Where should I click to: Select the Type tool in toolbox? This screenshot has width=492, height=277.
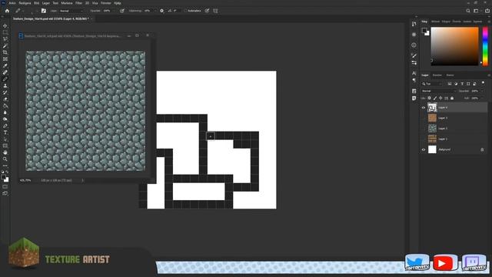click(x=5, y=132)
